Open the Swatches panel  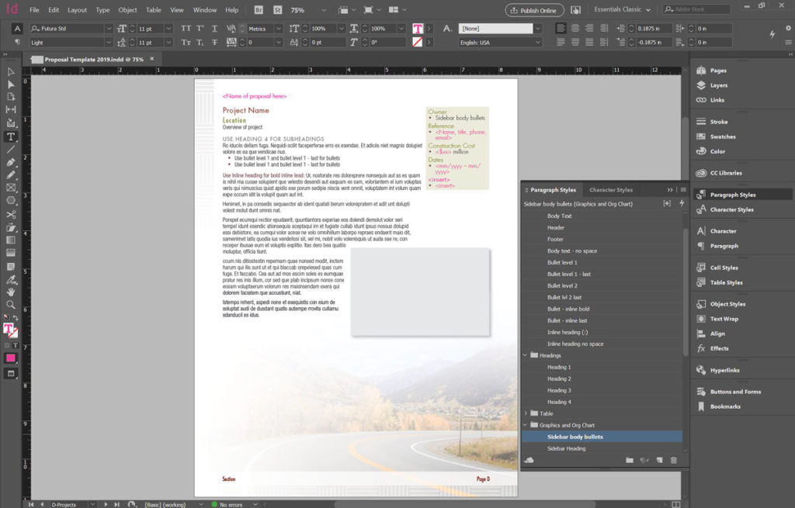click(722, 137)
